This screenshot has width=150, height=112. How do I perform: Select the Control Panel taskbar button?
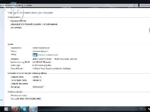tap(33, 109)
